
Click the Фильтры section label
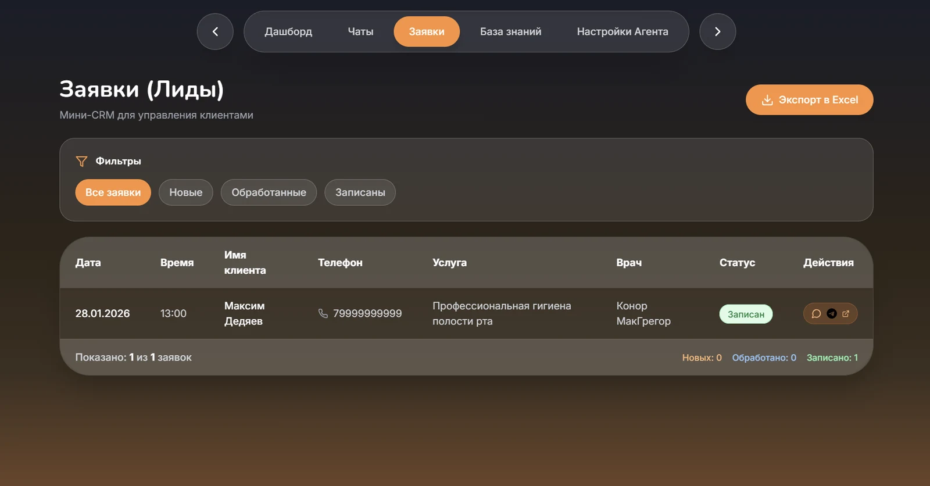[x=118, y=161]
